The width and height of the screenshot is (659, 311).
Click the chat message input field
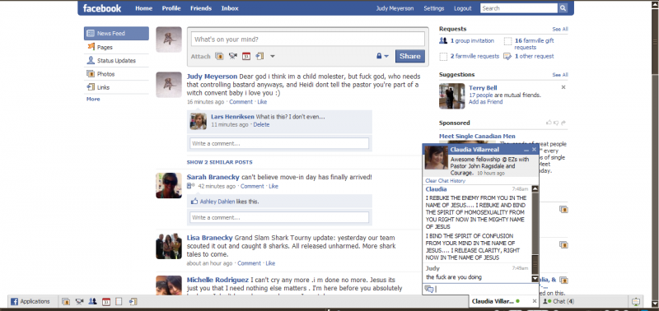[x=481, y=289]
